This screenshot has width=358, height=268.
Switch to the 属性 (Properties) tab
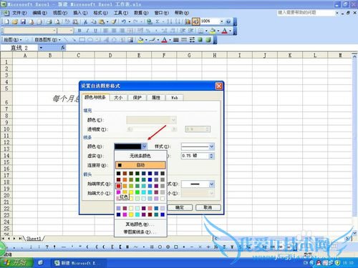pyautogui.click(x=156, y=98)
